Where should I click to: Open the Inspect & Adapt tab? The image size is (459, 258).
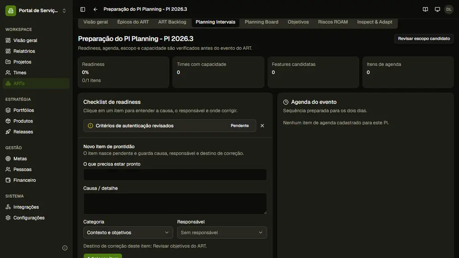coord(375,22)
